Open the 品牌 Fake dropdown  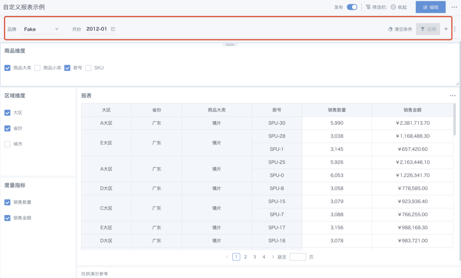pyautogui.click(x=41, y=29)
